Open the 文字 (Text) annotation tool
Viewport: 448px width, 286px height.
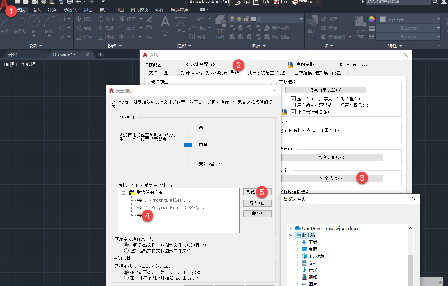coord(165,25)
